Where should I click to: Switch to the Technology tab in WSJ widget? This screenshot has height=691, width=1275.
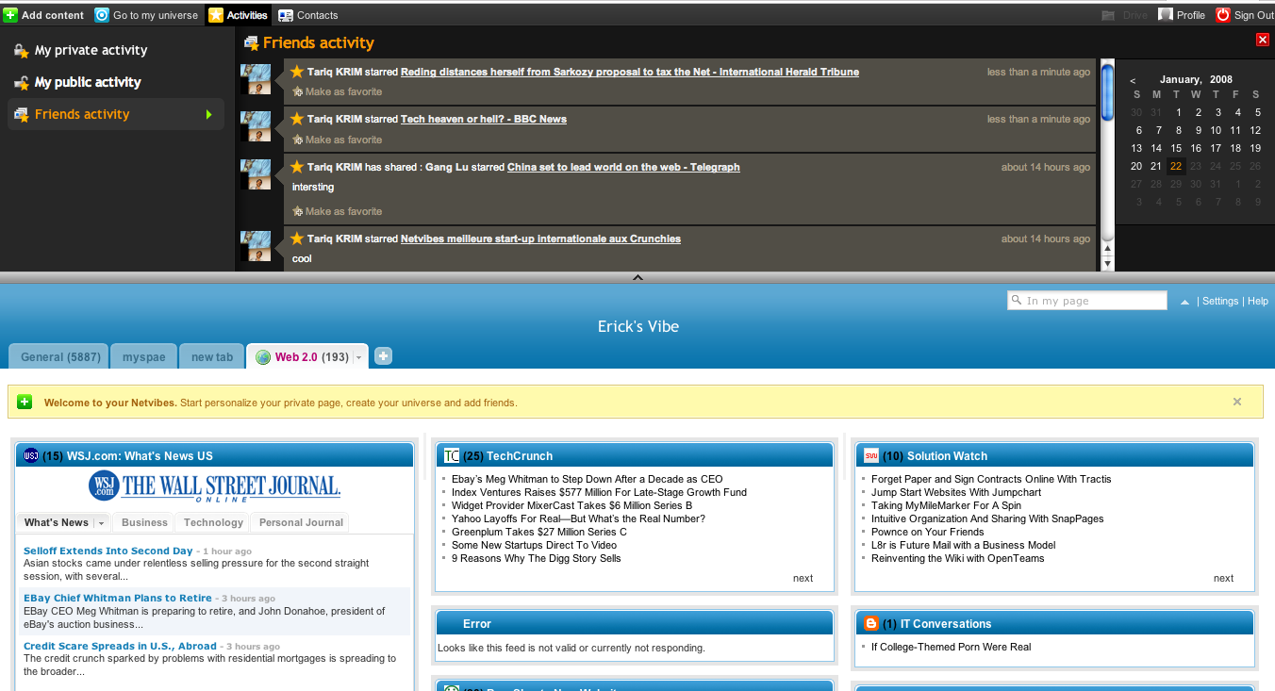point(213,522)
